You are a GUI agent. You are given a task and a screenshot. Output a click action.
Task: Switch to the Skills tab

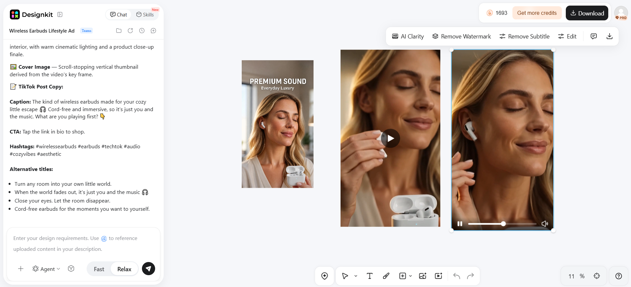(x=145, y=14)
